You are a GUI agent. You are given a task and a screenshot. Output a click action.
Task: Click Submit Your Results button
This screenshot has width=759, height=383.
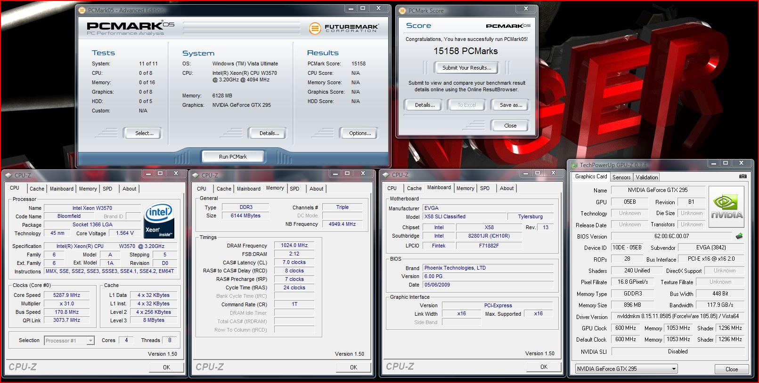466,68
